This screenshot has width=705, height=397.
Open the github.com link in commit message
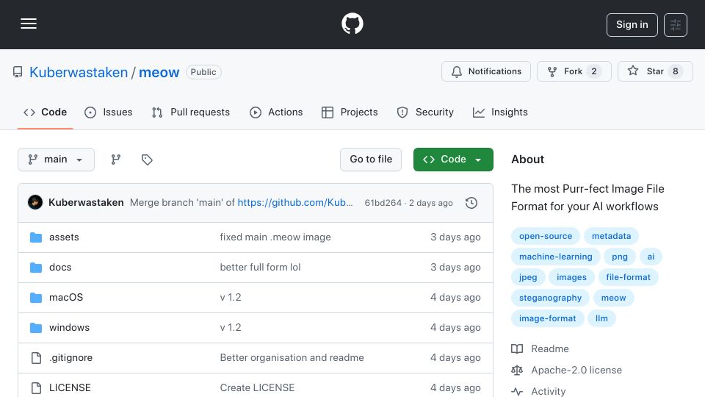(295, 203)
